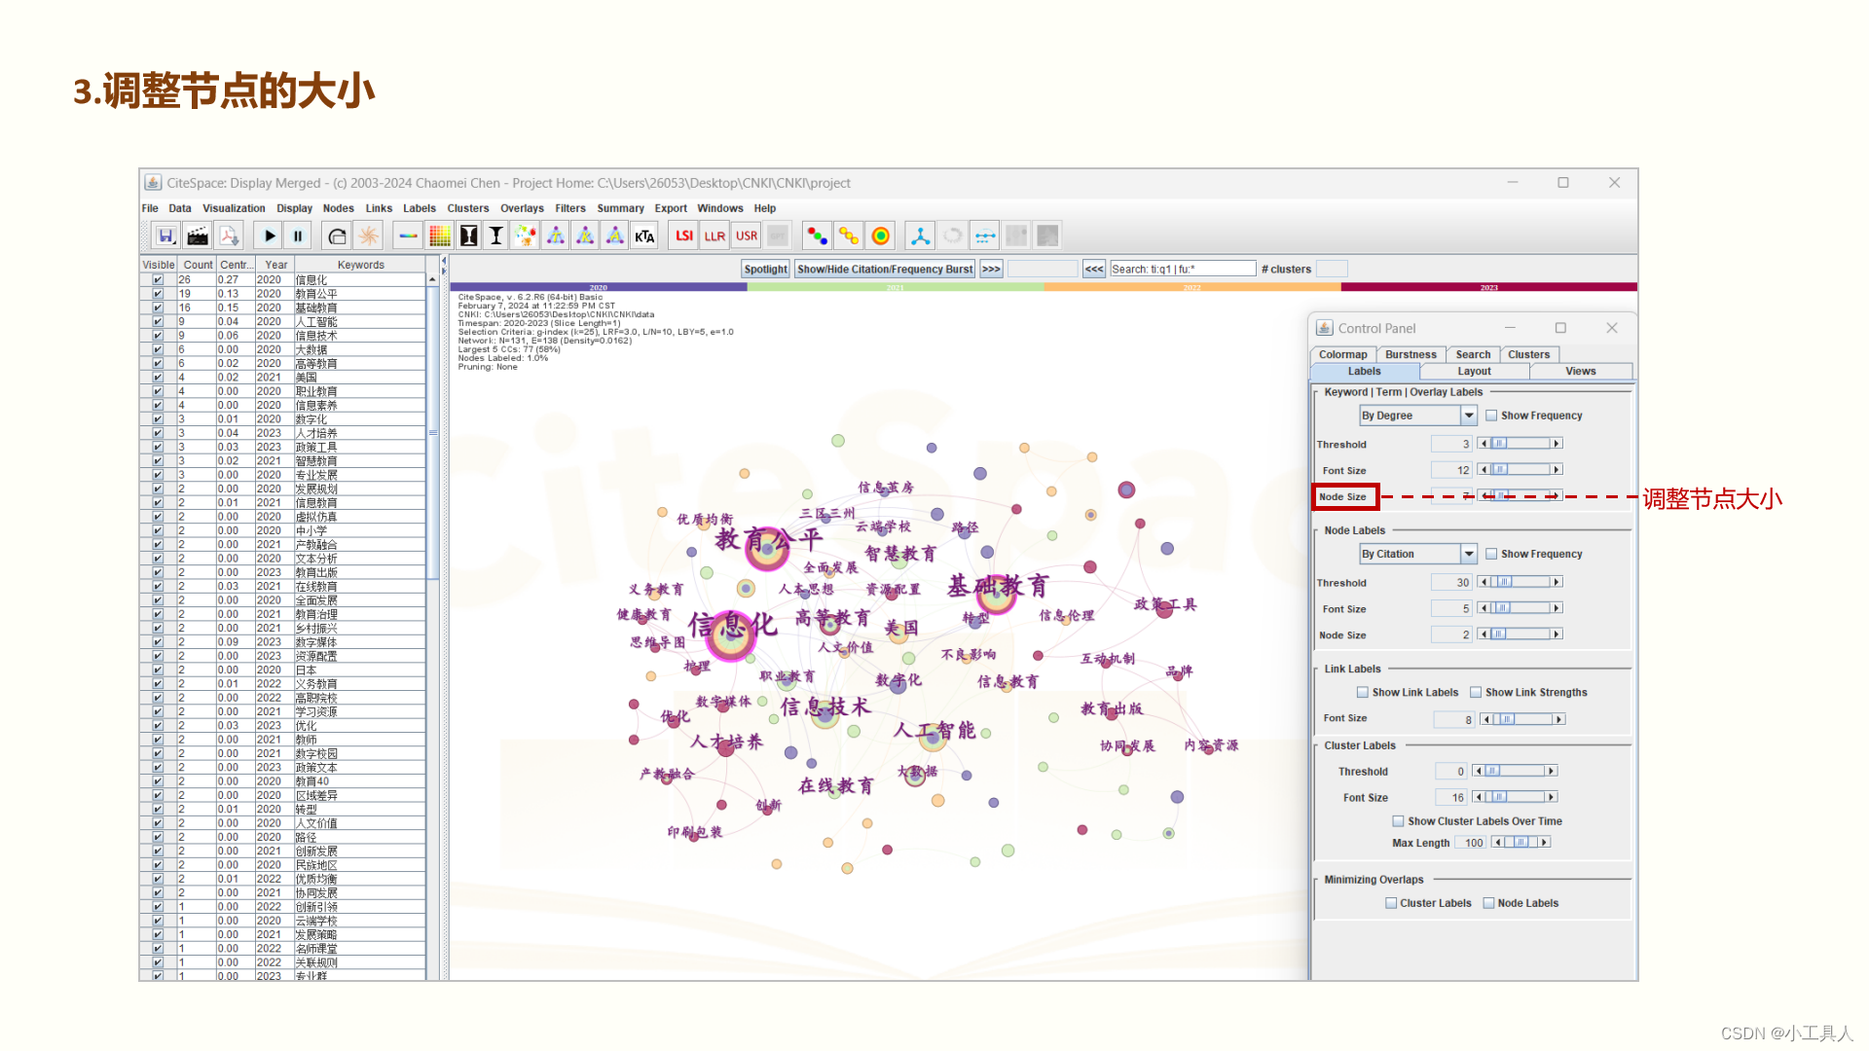Open the Clusters menu in menu bar

coord(467,208)
